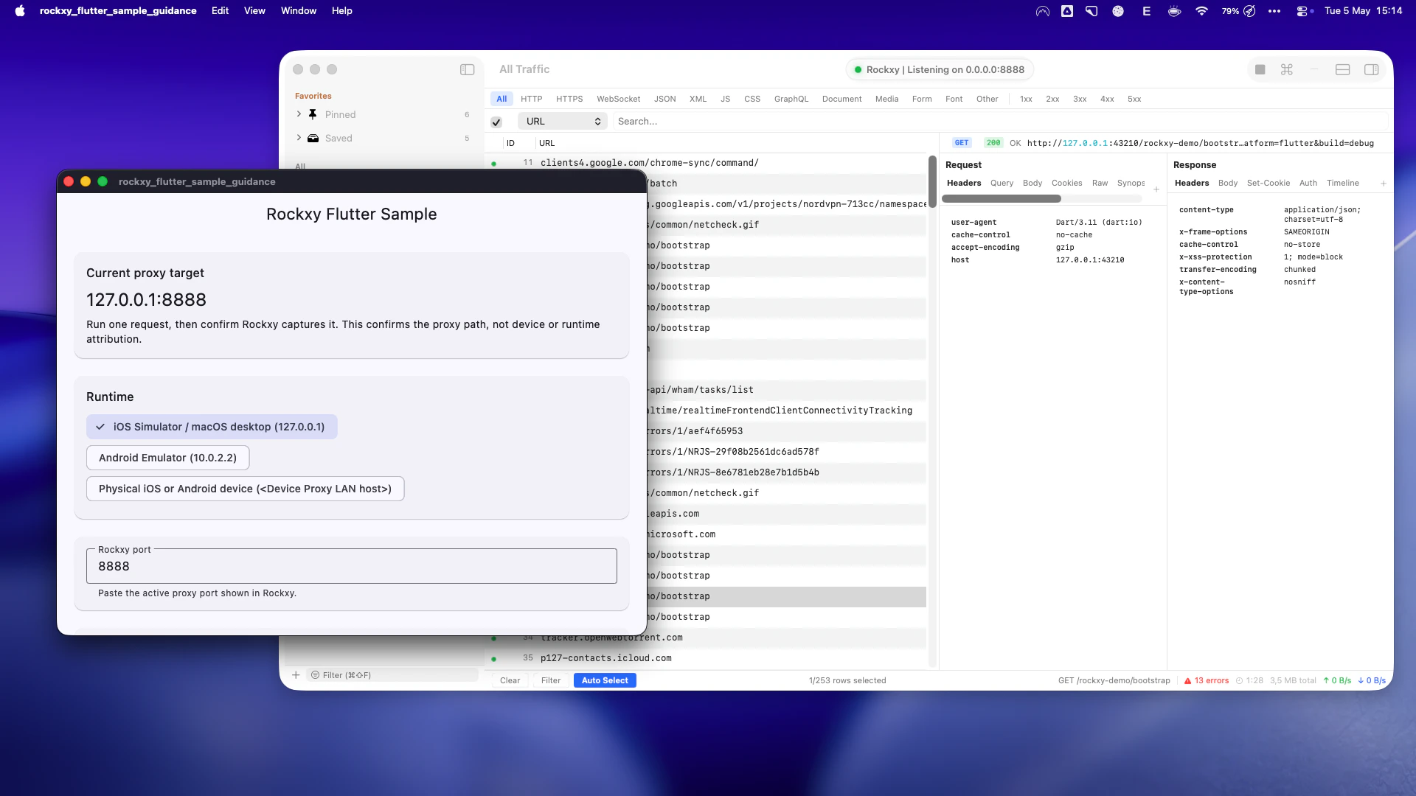Click the three dots menu bar overflow icon
This screenshot has height=796, width=1416.
click(x=1274, y=11)
